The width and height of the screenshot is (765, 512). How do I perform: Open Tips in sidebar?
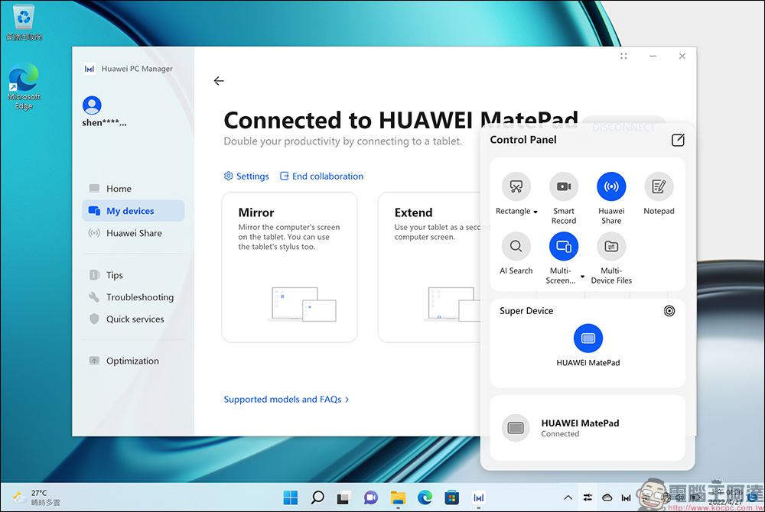pos(133,275)
